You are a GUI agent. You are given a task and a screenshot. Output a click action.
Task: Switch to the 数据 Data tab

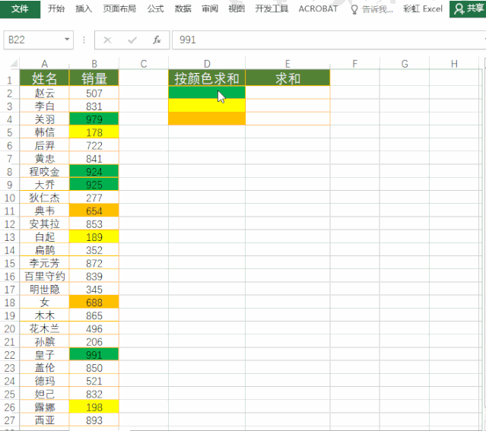[x=183, y=8]
